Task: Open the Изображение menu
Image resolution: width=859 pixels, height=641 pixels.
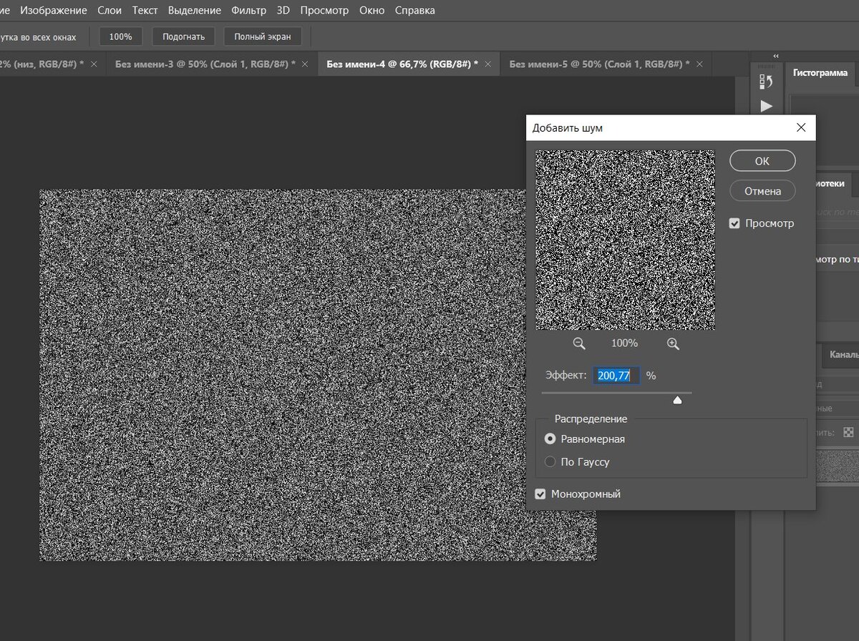Action: pyautogui.click(x=54, y=11)
